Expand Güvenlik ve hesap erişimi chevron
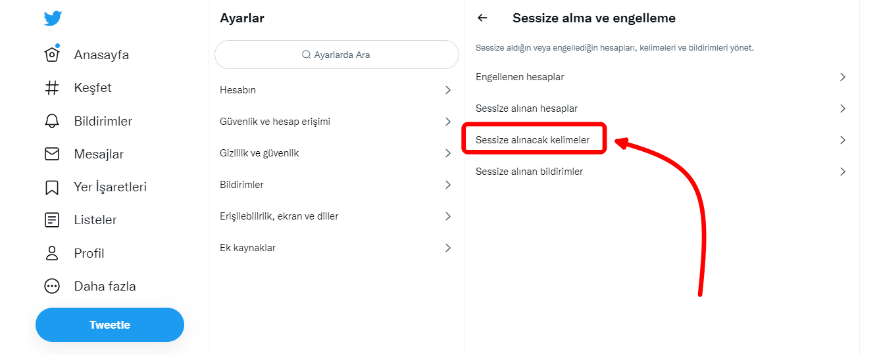 [x=448, y=122]
